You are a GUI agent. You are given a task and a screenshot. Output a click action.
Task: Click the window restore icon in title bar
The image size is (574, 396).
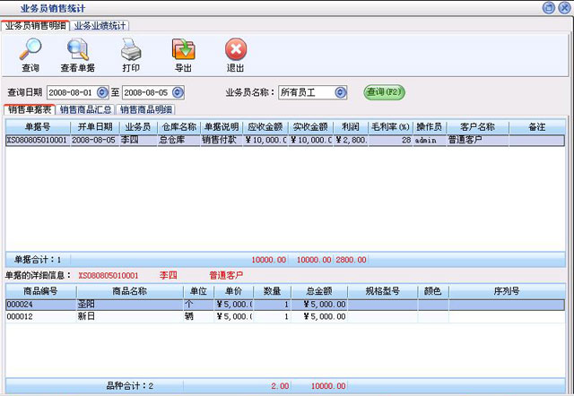(548, 7)
